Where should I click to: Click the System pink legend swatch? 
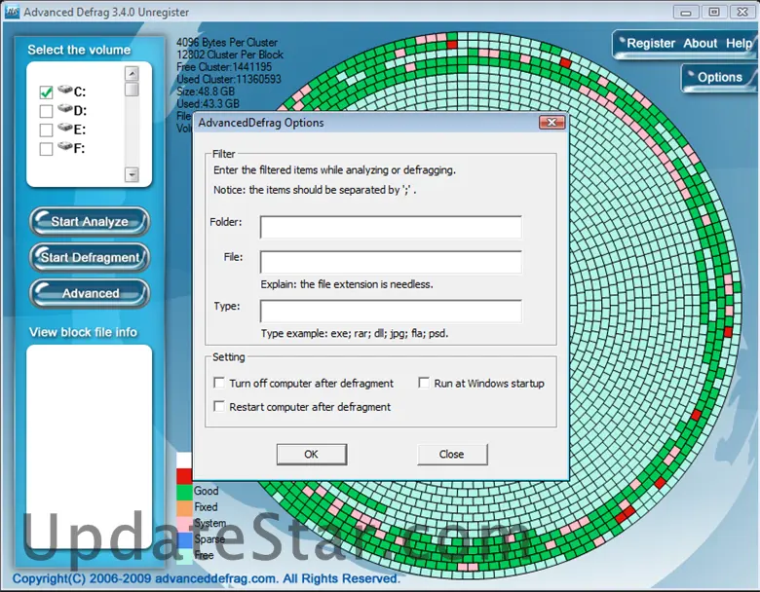coord(184,524)
